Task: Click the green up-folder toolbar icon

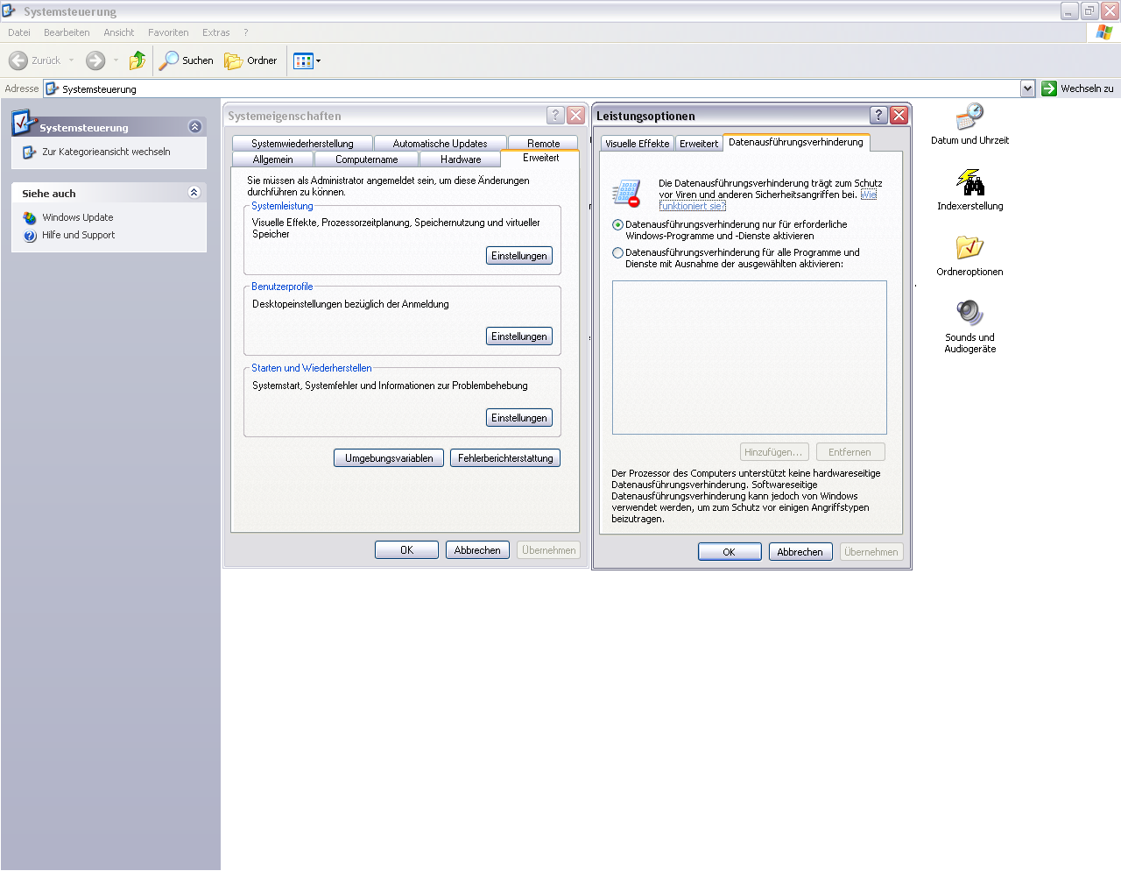Action: [x=137, y=60]
